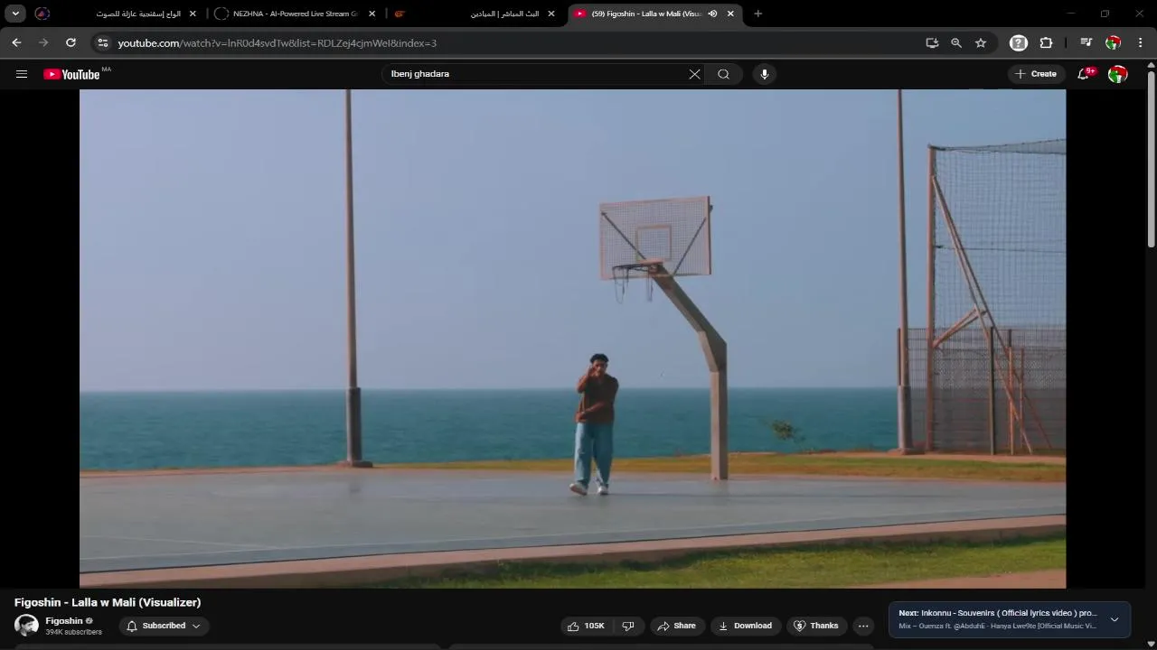Viewport: 1157px width, 650px height.
Task: Clear the search box text with X
Action: pos(694,74)
